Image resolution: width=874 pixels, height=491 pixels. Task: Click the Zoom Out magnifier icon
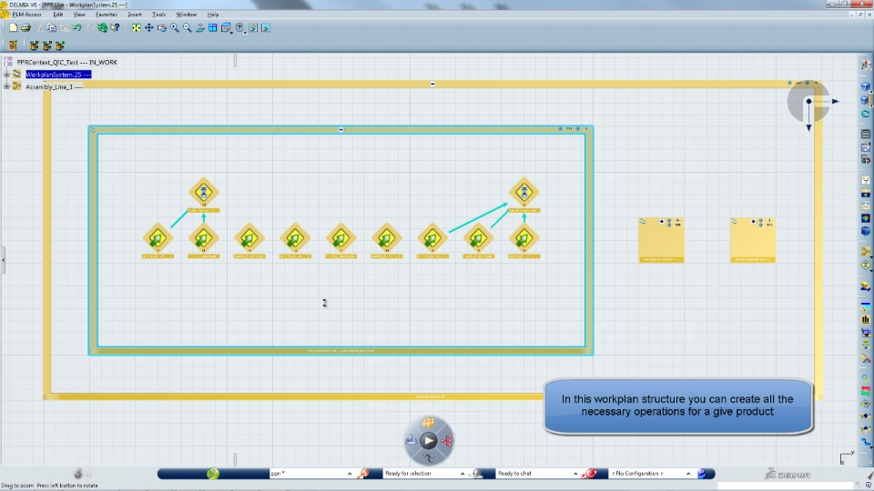pos(188,28)
